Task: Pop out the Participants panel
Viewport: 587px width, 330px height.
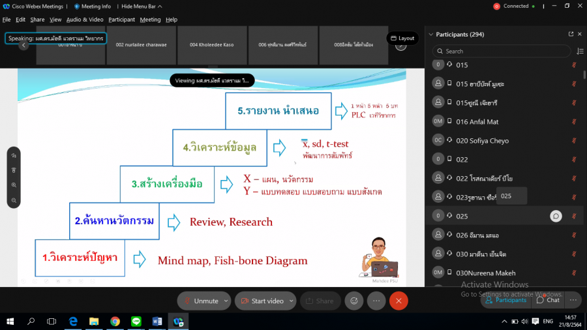Action: [x=571, y=34]
